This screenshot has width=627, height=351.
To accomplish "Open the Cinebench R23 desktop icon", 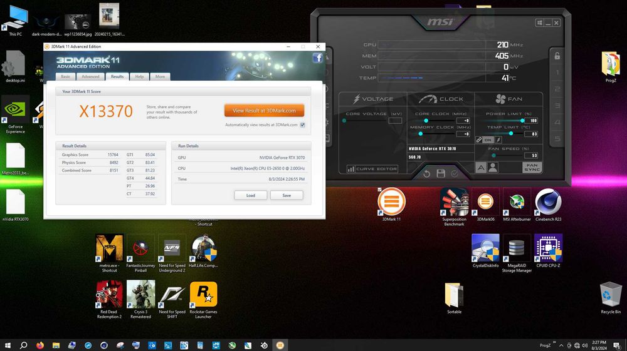I will [548, 204].
